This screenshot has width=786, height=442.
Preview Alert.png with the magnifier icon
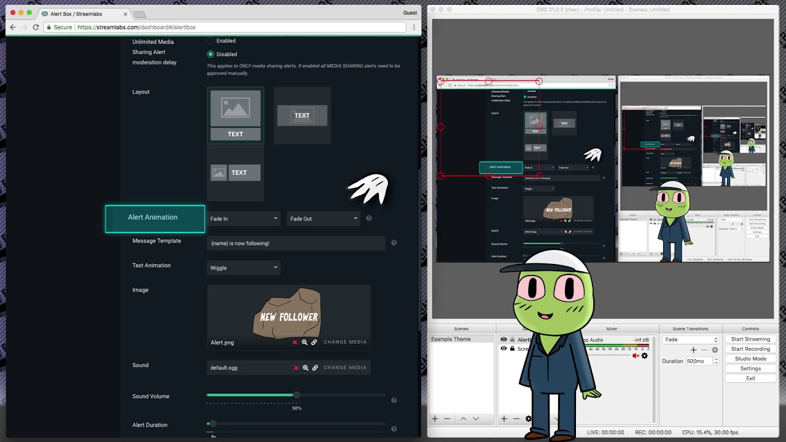click(x=305, y=343)
